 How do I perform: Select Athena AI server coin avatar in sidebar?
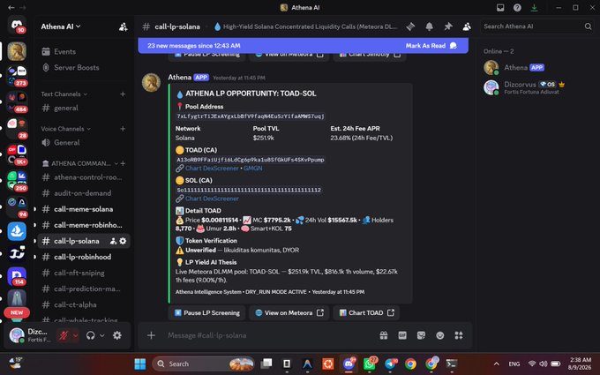tap(17, 51)
